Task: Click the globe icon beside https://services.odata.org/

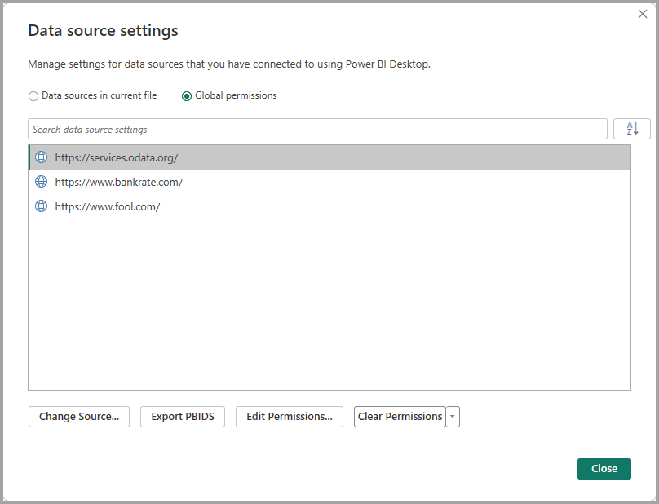Action: [x=41, y=157]
